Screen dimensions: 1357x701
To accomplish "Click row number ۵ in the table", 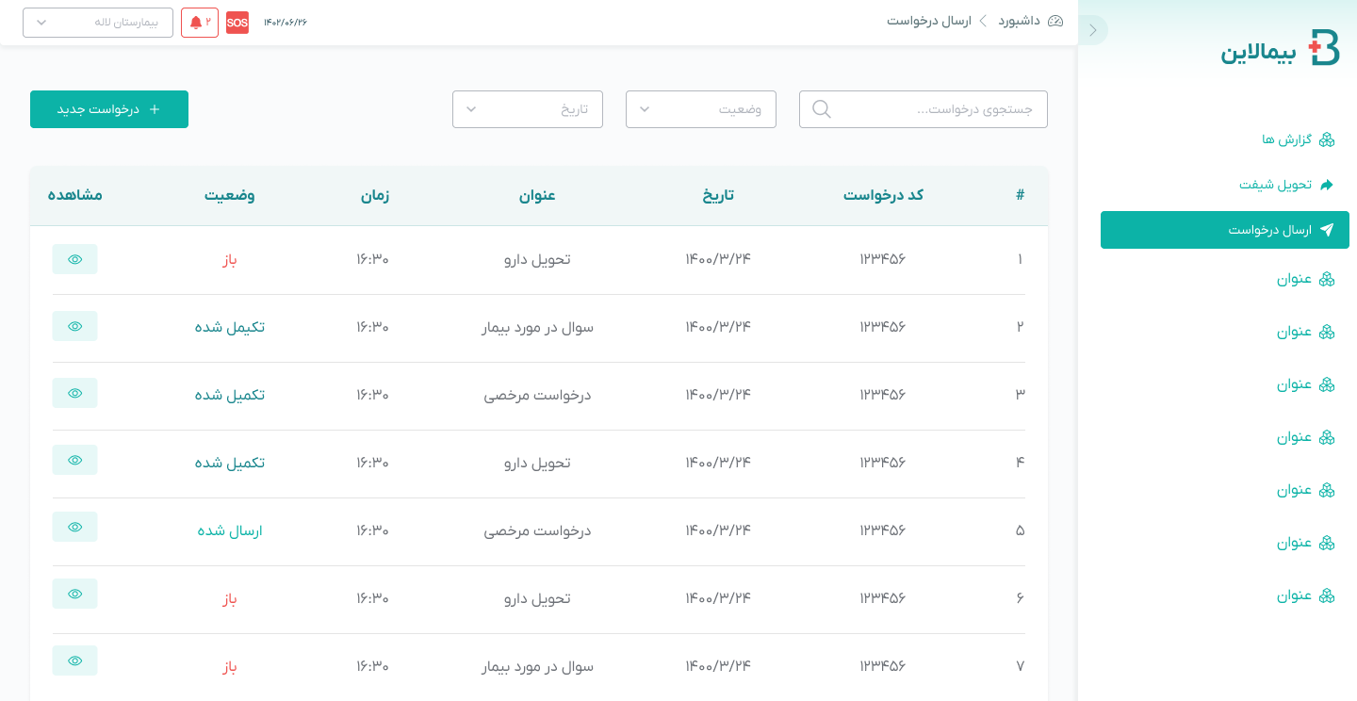I will tap(1020, 530).
